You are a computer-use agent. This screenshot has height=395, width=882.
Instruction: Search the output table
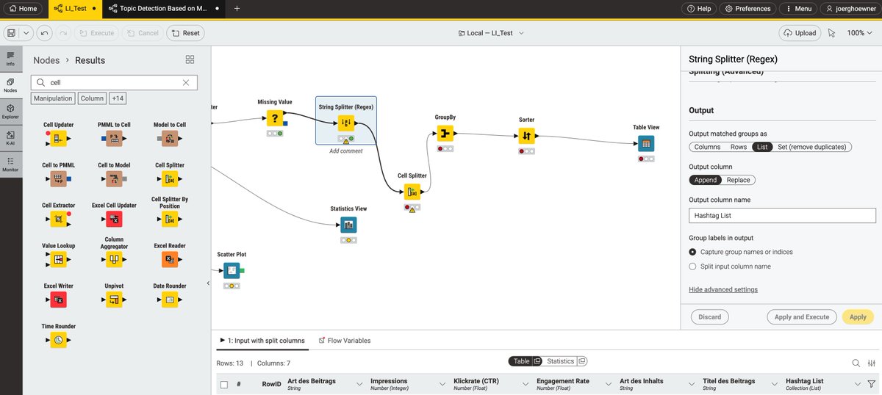[856, 363]
